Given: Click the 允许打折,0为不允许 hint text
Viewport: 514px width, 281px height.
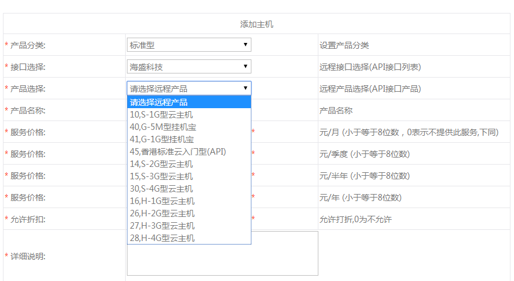Looking at the screenshot, I should pyautogui.click(x=355, y=219).
